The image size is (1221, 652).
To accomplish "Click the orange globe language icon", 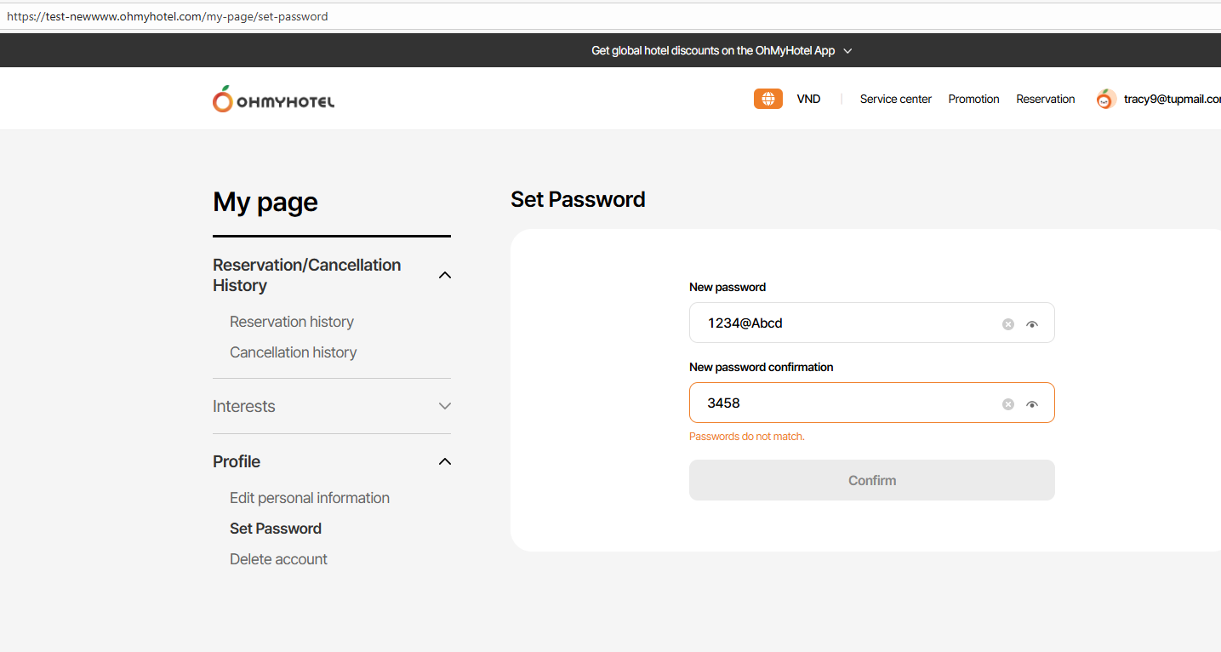I will (767, 99).
